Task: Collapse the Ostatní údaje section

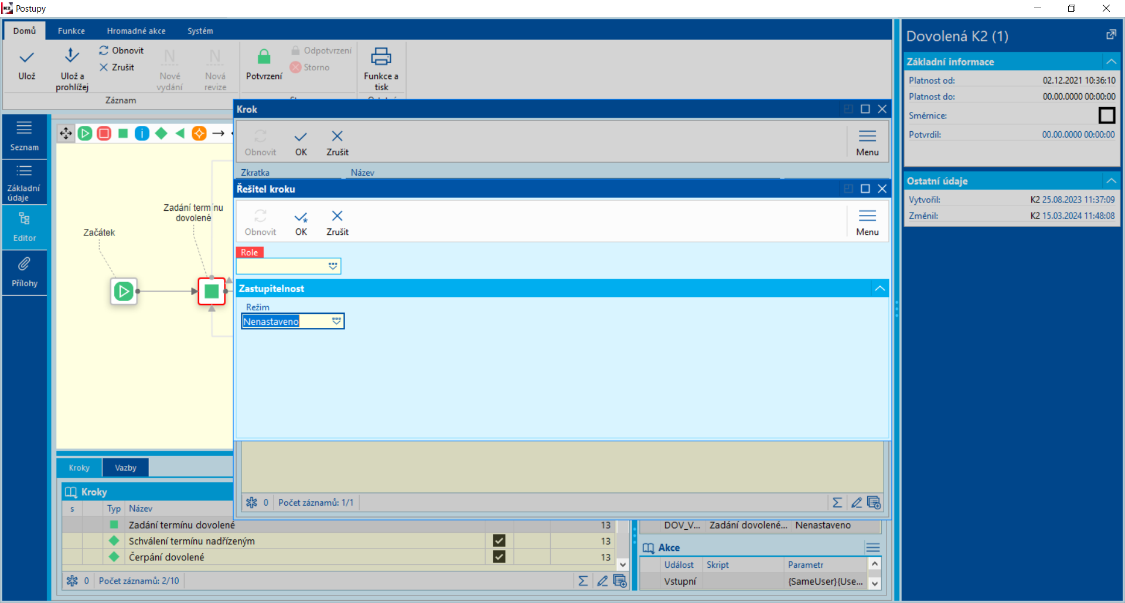Action: [x=1111, y=181]
